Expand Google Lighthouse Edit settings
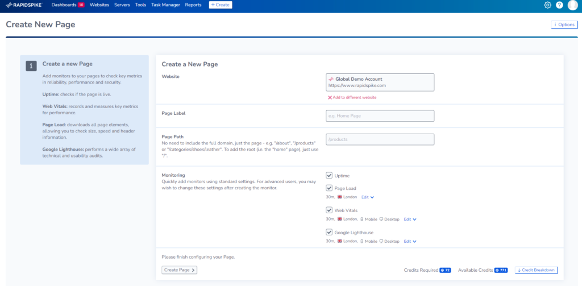Screen dimensions: 582x286 410,242
